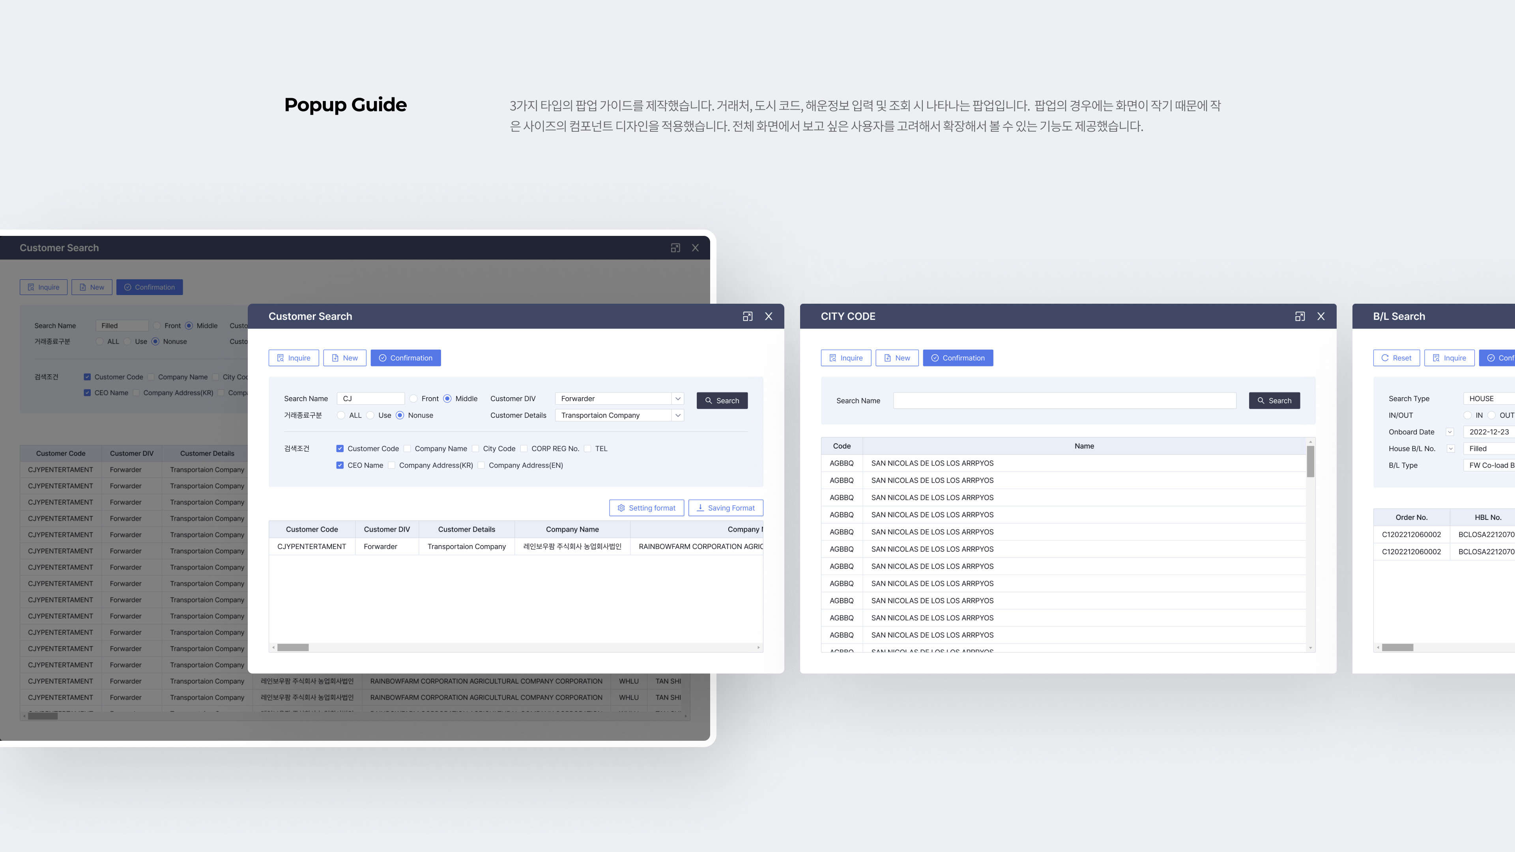Click the Customer Code column header in the front popup
This screenshot has width=1515, height=852.
pos(312,529)
